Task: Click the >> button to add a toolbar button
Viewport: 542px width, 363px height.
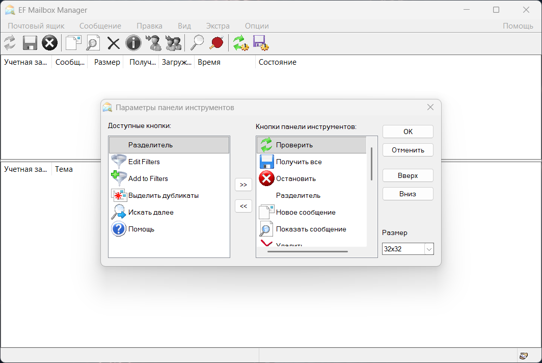Action: coord(243,185)
